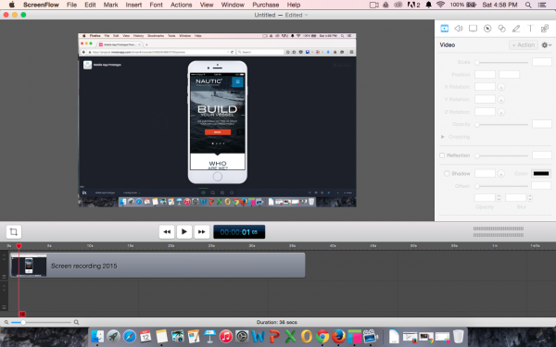Open the Annotations pencil icon
The image size is (556, 347).
click(x=516, y=29)
